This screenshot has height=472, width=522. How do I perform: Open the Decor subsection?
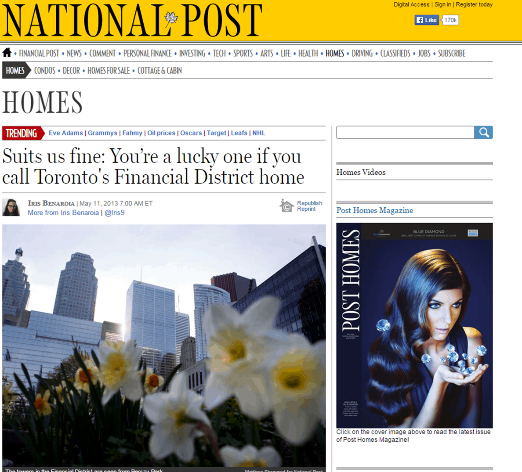(71, 71)
